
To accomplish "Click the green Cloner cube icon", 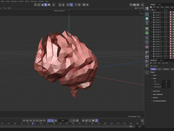I will coord(147,33).
